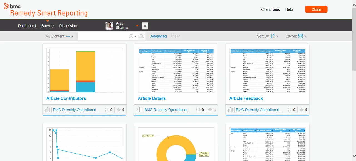Click bar chart icon on Article Feedback card
356x161 pixels.
point(231,110)
